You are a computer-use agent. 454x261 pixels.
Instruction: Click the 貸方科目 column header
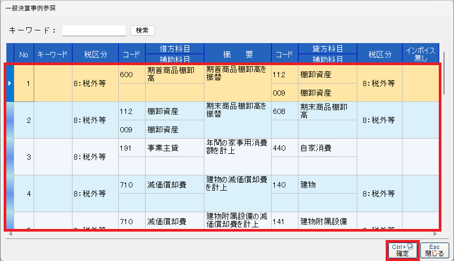click(327, 48)
